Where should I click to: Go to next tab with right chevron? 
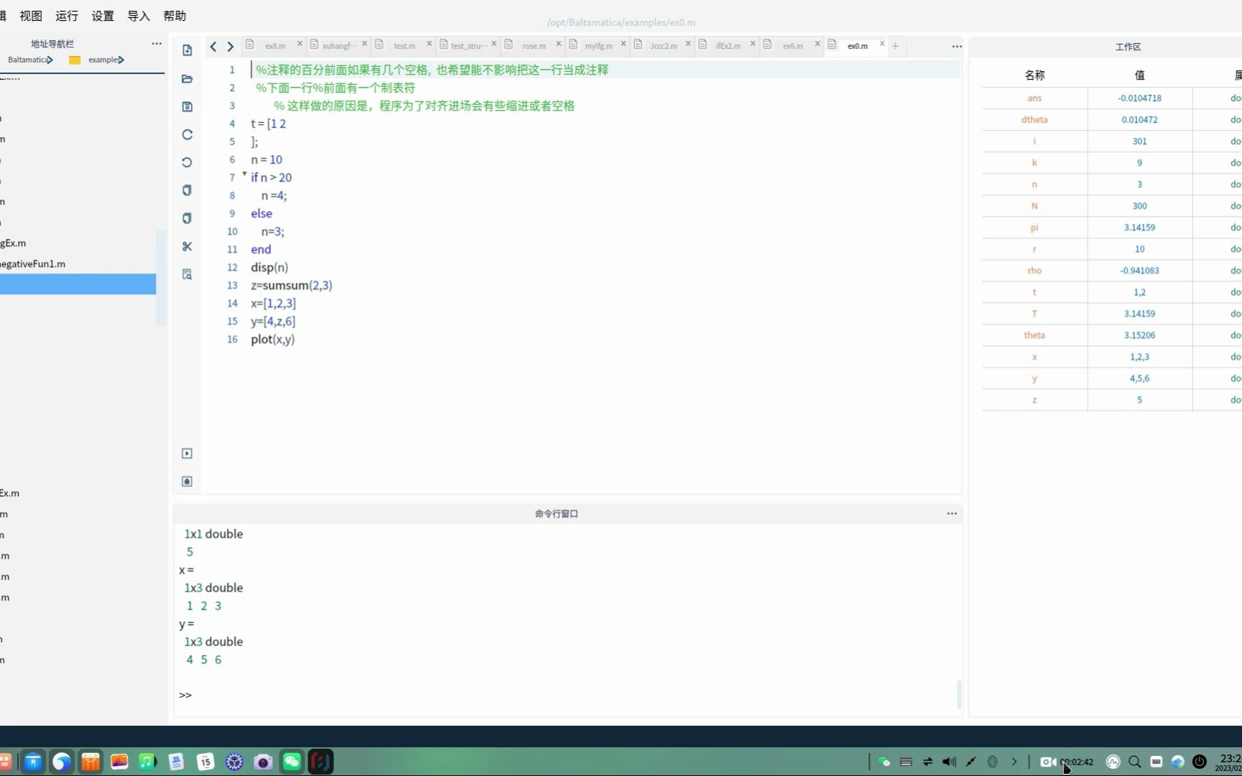click(231, 47)
